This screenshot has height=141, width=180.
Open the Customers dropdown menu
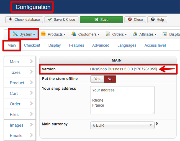(86, 34)
